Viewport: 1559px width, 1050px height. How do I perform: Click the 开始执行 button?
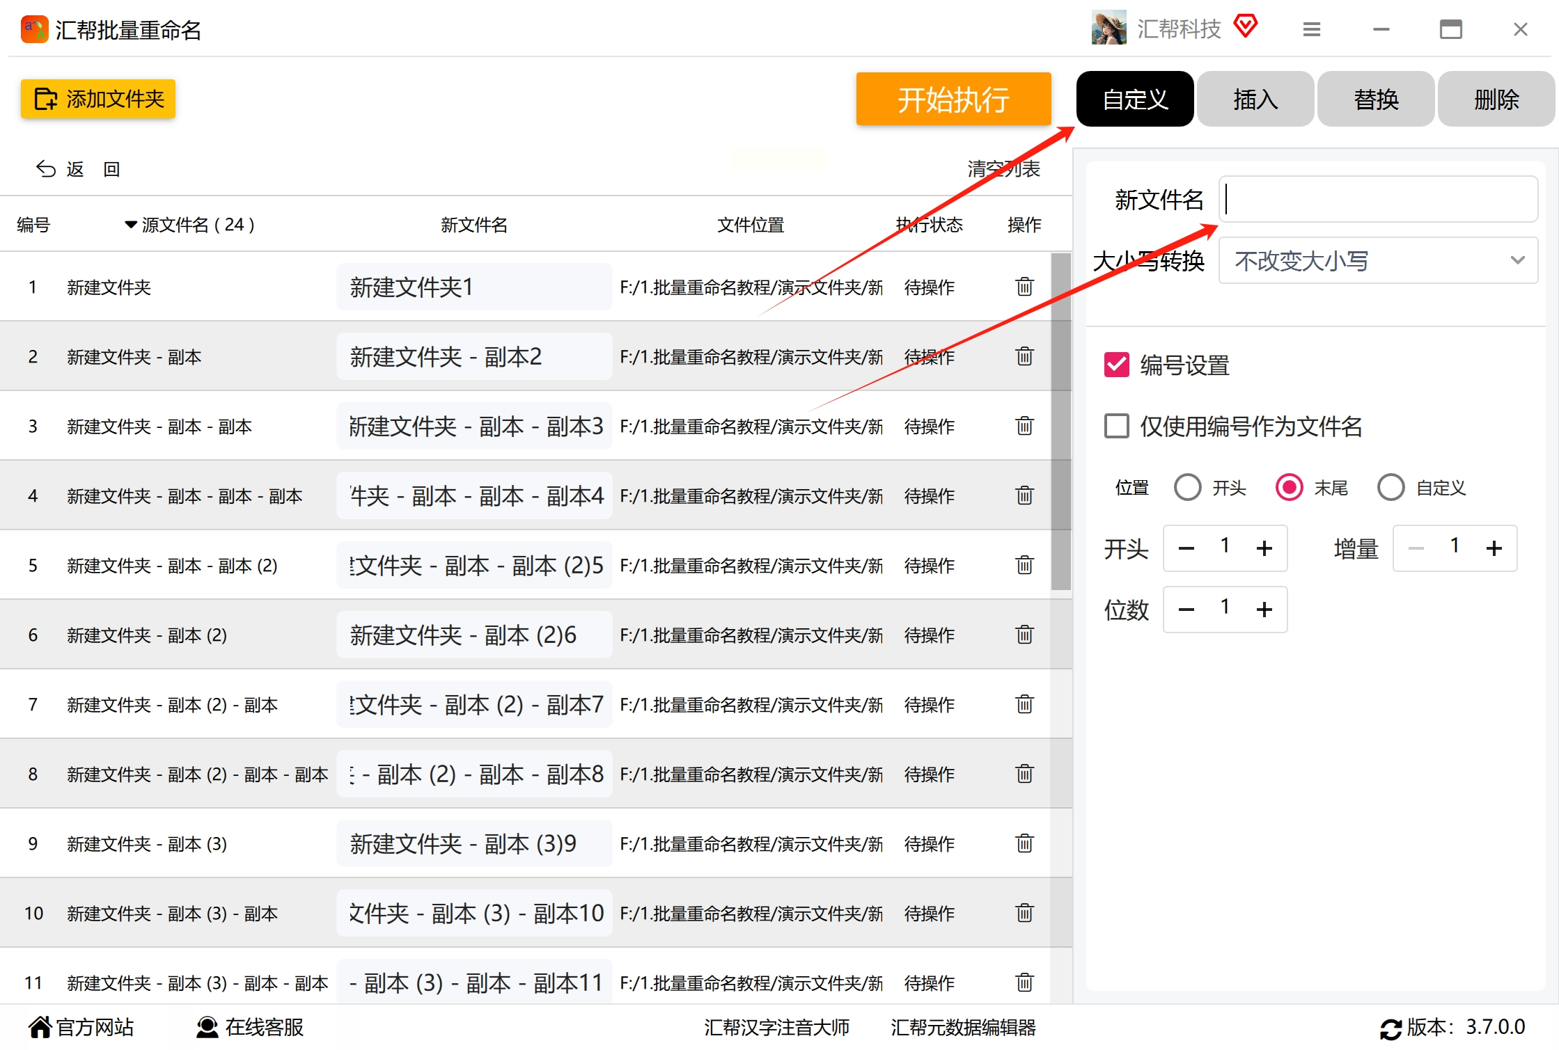tap(953, 100)
